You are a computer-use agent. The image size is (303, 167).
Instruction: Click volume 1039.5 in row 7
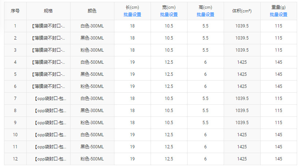pyautogui.click(x=242, y=99)
